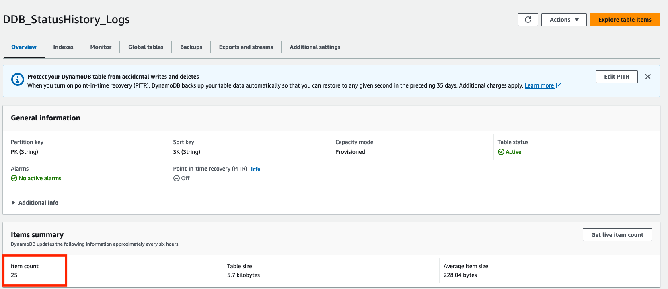
Task: Click the refresh icon button
Action: pyautogui.click(x=528, y=20)
